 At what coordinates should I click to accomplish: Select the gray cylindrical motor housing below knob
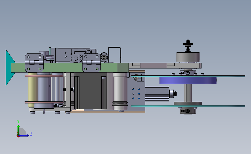188,57
